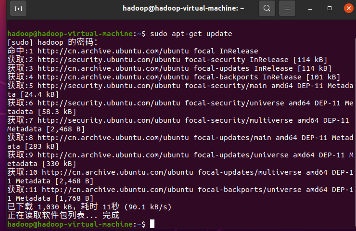Click the '获取:8' focal-updates/main line

[180, 138]
